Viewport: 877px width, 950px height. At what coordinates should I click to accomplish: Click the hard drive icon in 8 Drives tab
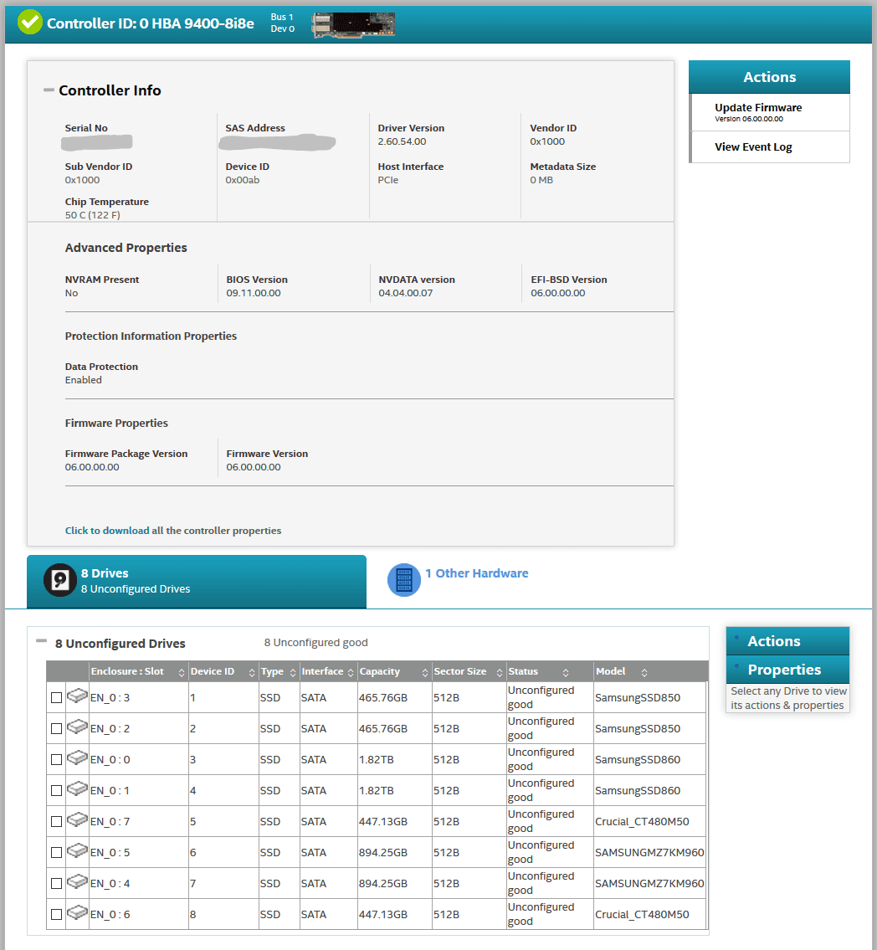60,580
